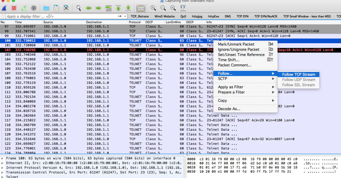
Task: Apply the httpjpg filter button
Action: pyautogui.click(x=197, y=16)
